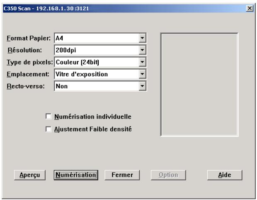This screenshot has height=200, width=257.
Task: Click the scan preview area
Action: [x=199, y=85]
